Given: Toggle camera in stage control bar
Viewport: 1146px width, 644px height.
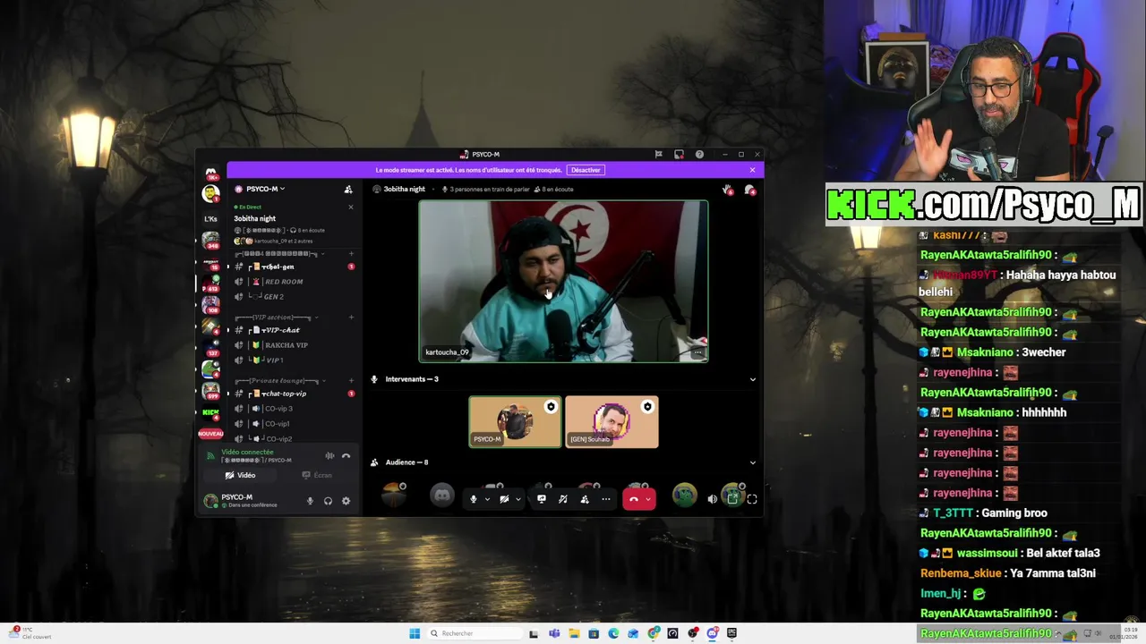Looking at the screenshot, I should coord(504,499).
